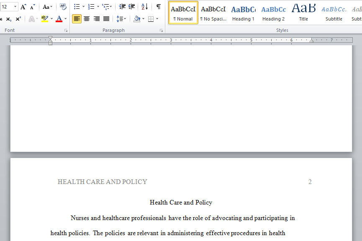This screenshot has height=241, width=362.
Task: Apply the Title style
Action: 303,13
